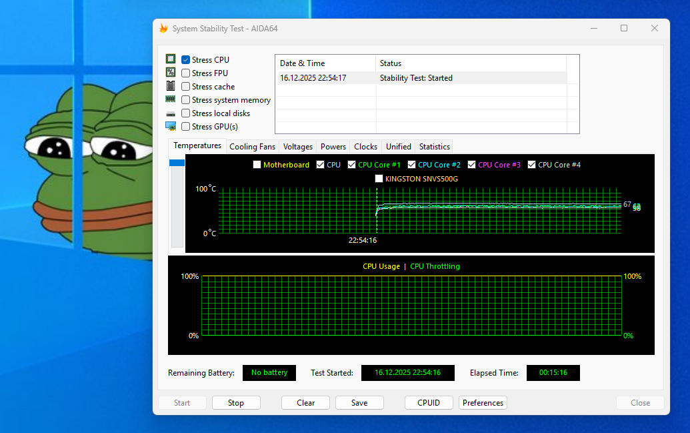
Task: Click the 22:54:16 timestamp marker on temperature graph
Action: point(363,240)
